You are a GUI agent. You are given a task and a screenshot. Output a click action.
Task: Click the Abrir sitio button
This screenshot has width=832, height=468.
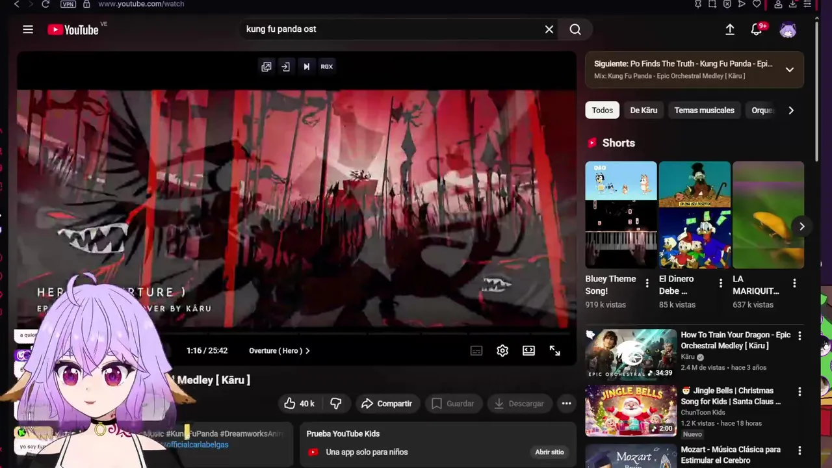point(549,452)
